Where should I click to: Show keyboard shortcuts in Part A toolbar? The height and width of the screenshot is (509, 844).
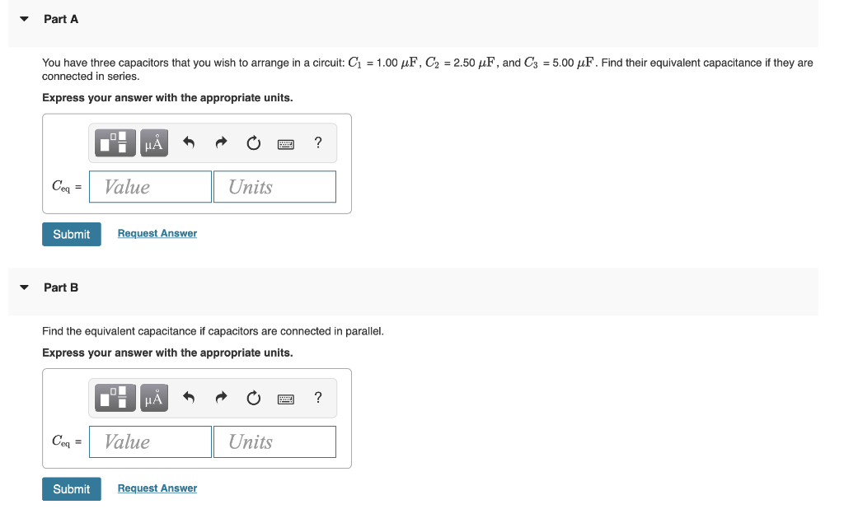[x=286, y=144]
